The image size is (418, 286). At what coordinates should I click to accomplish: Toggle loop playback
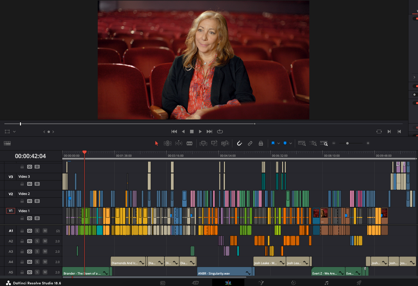click(x=220, y=131)
